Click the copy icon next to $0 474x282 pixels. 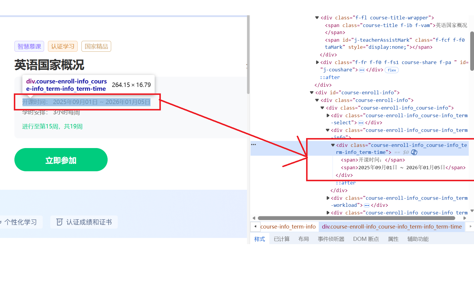point(414,152)
